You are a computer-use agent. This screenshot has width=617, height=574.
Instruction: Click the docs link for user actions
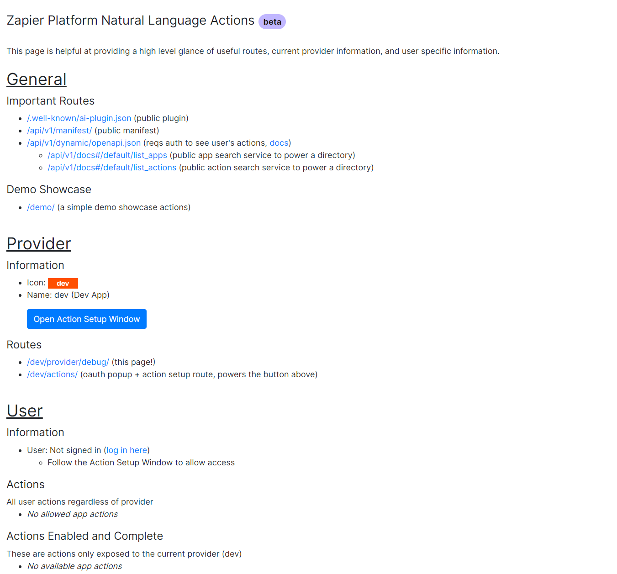(x=279, y=142)
